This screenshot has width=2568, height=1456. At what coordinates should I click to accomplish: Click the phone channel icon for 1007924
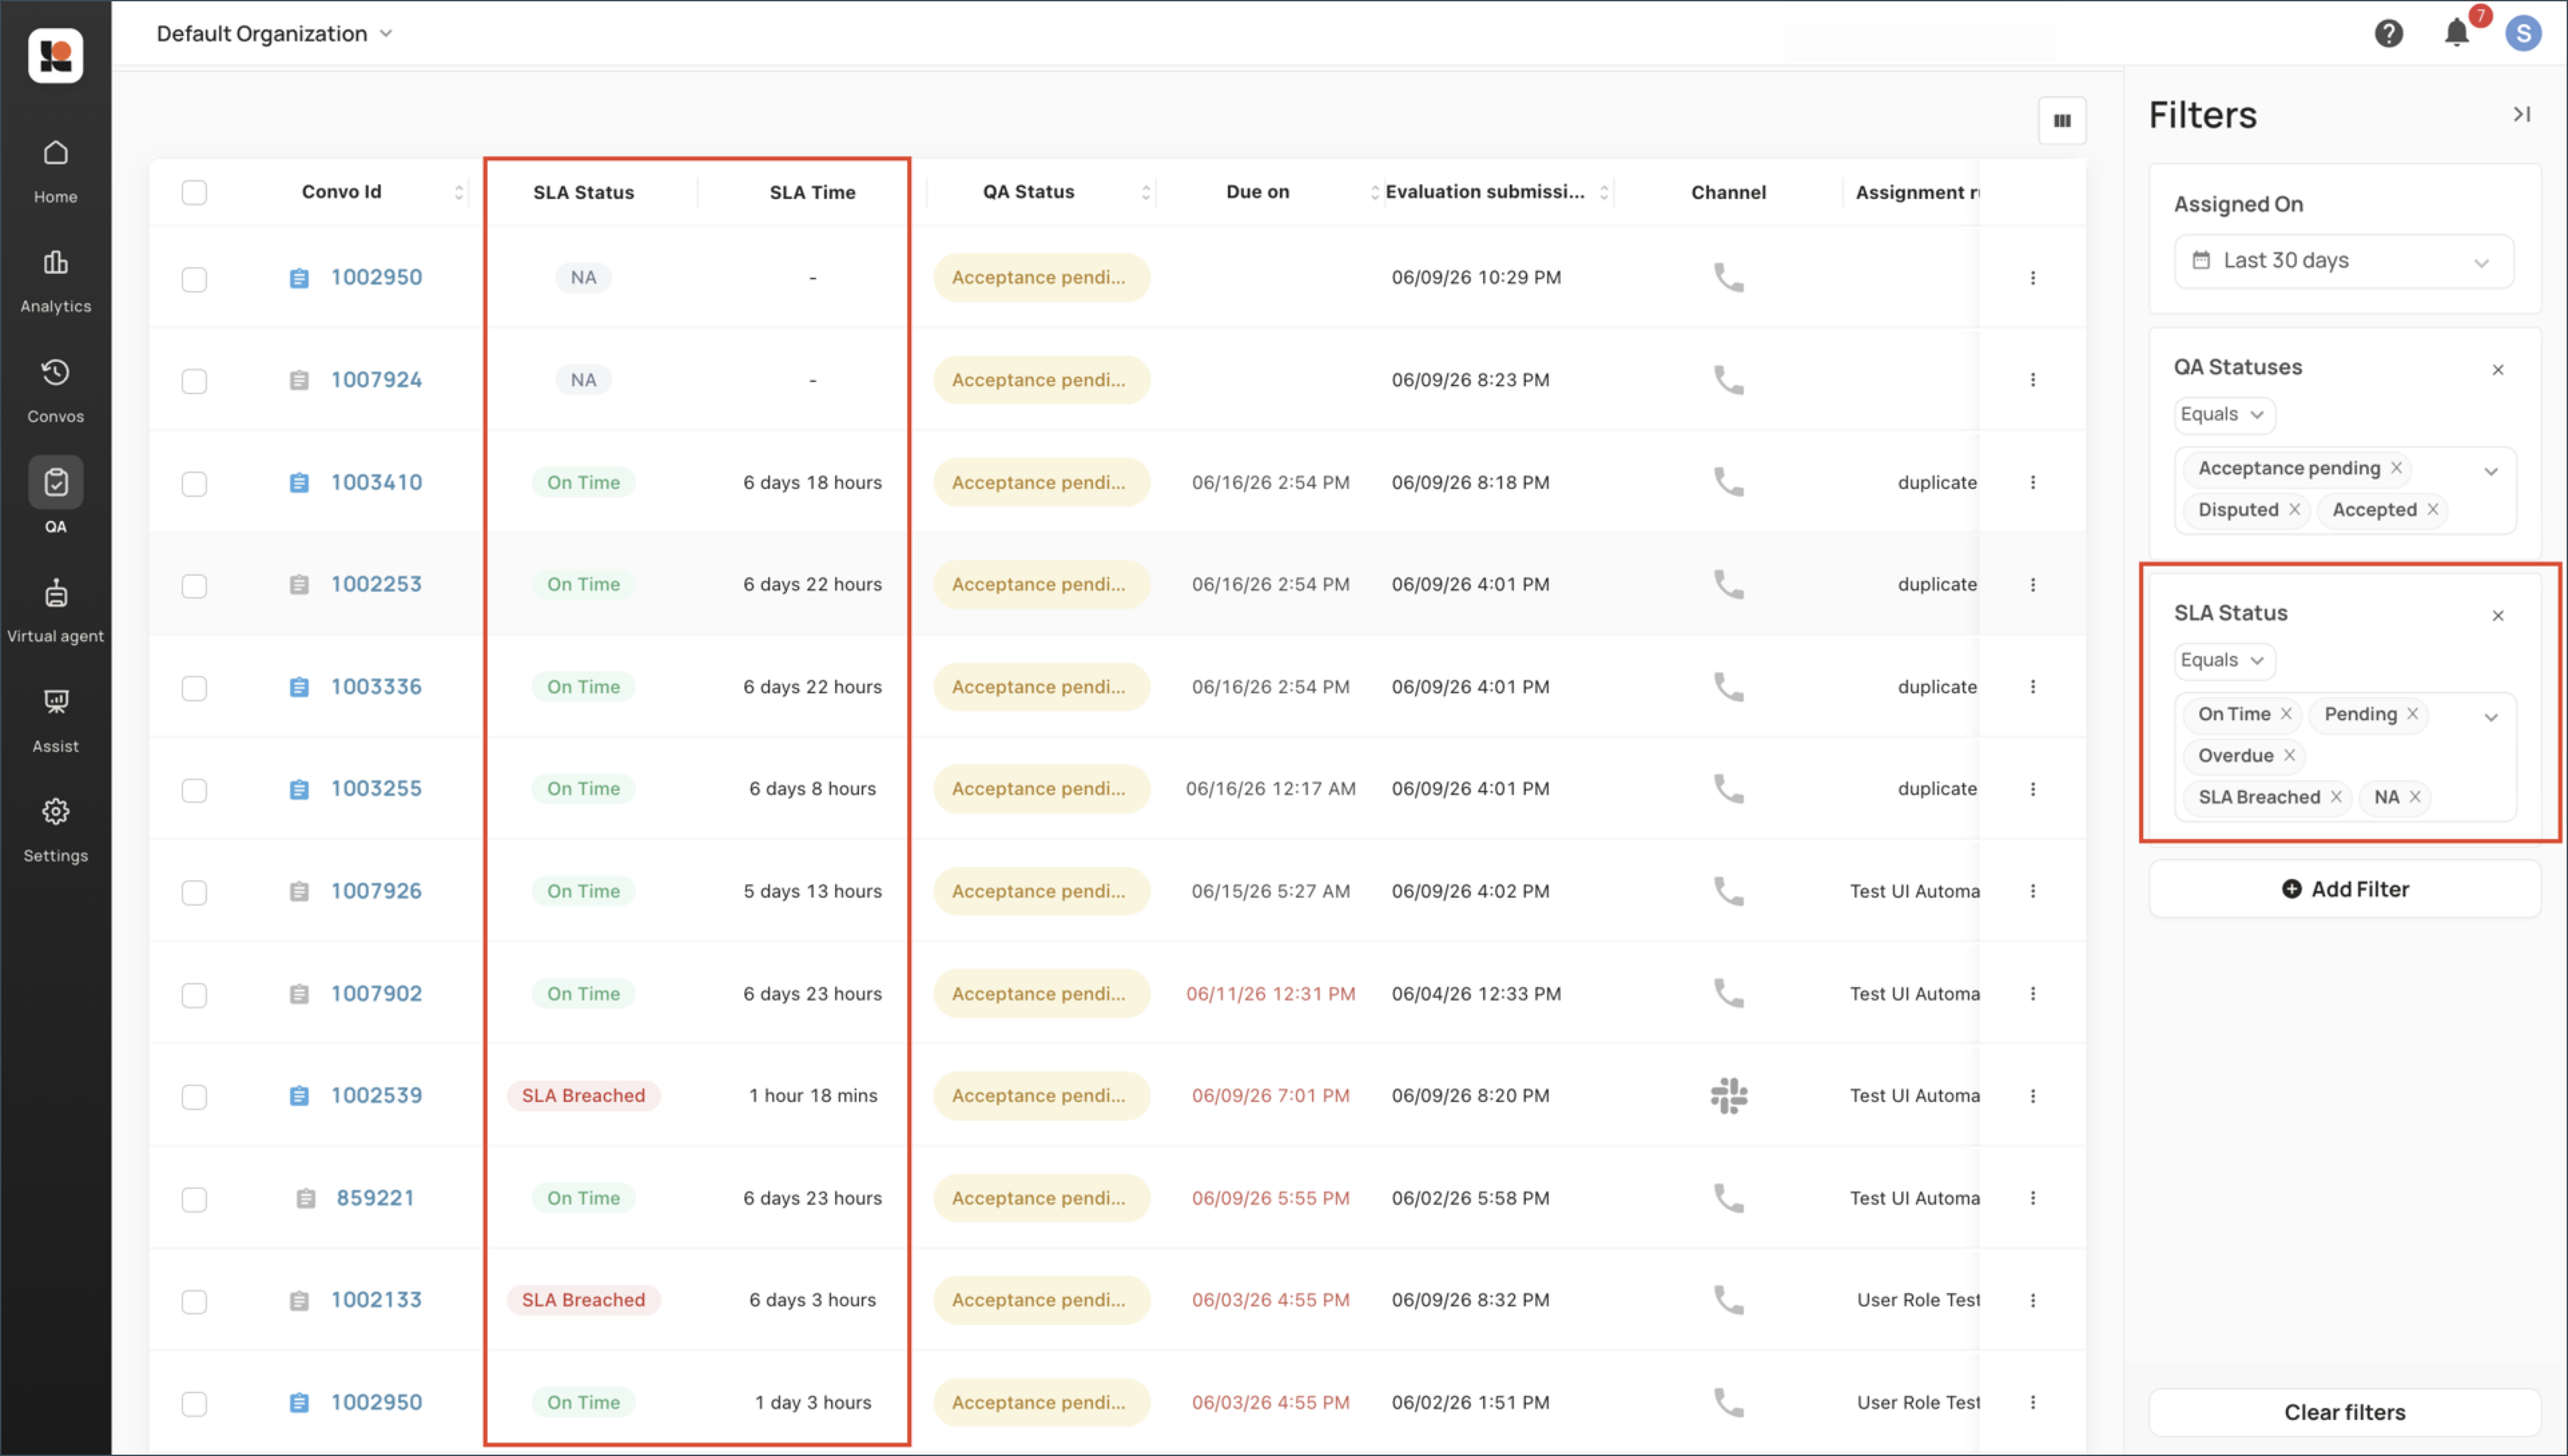click(x=1728, y=380)
